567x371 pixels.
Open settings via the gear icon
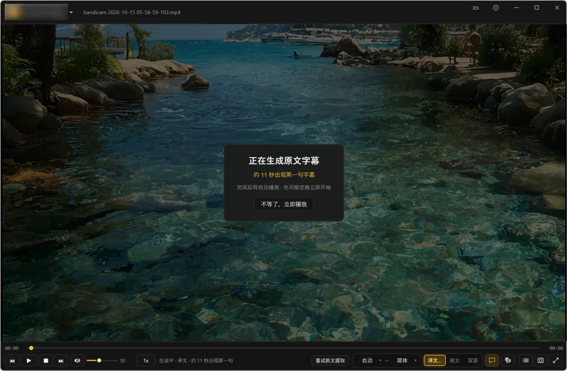click(x=496, y=8)
